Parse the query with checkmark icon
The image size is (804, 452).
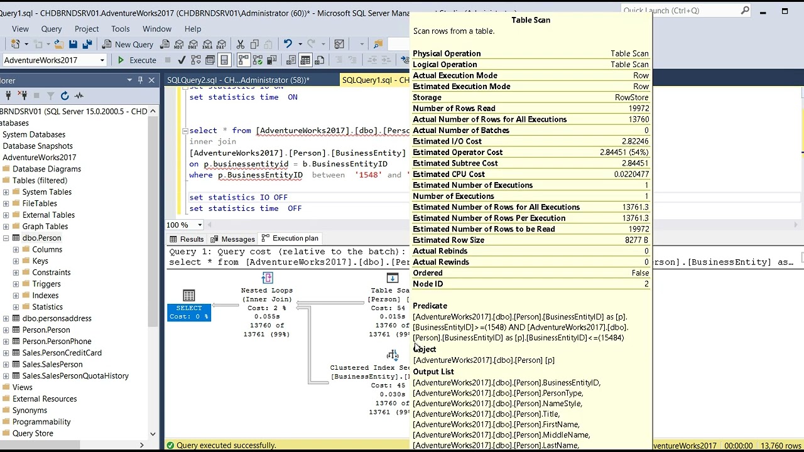click(182, 60)
